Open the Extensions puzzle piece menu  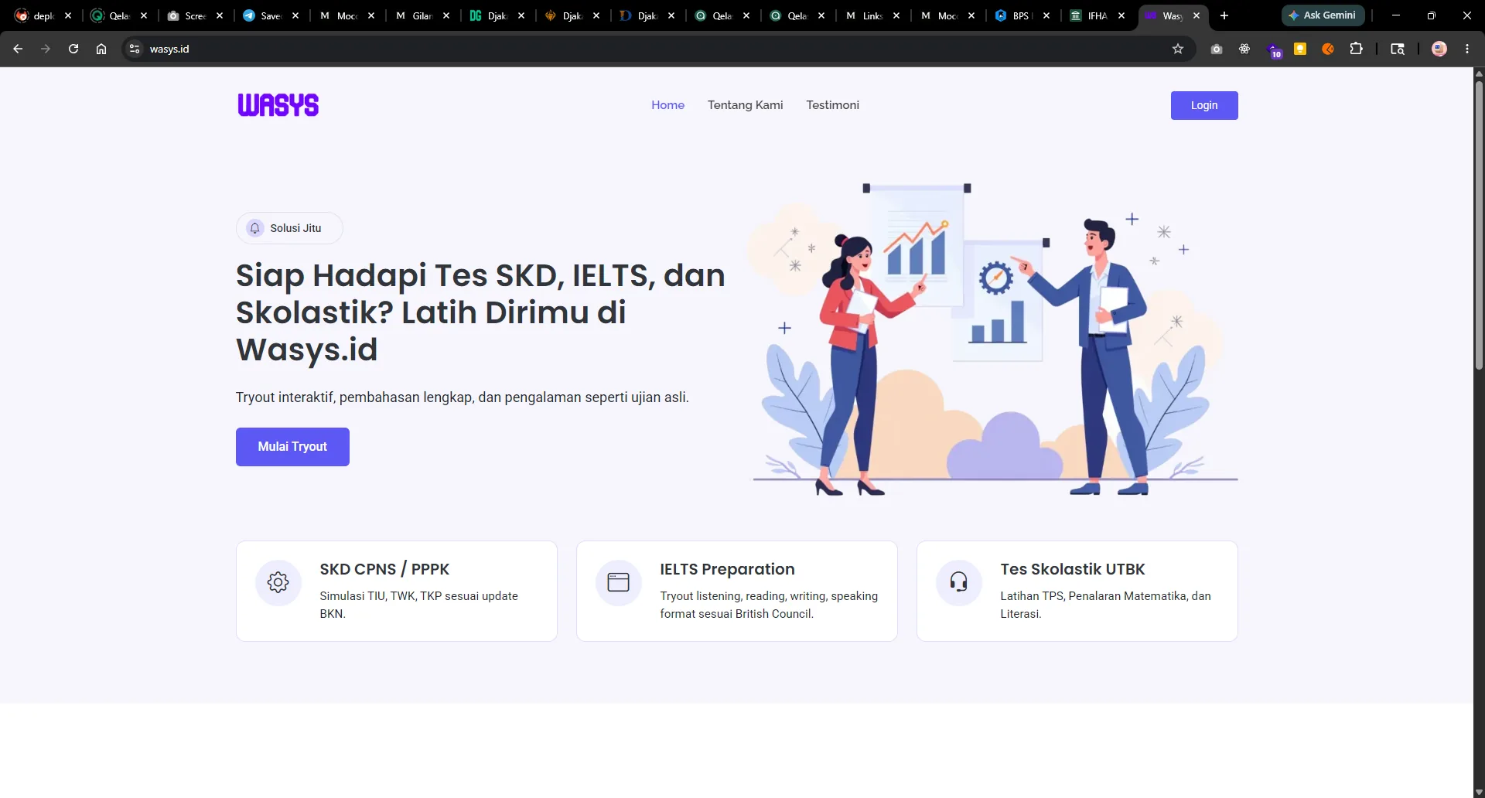[x=1356, y=49]
